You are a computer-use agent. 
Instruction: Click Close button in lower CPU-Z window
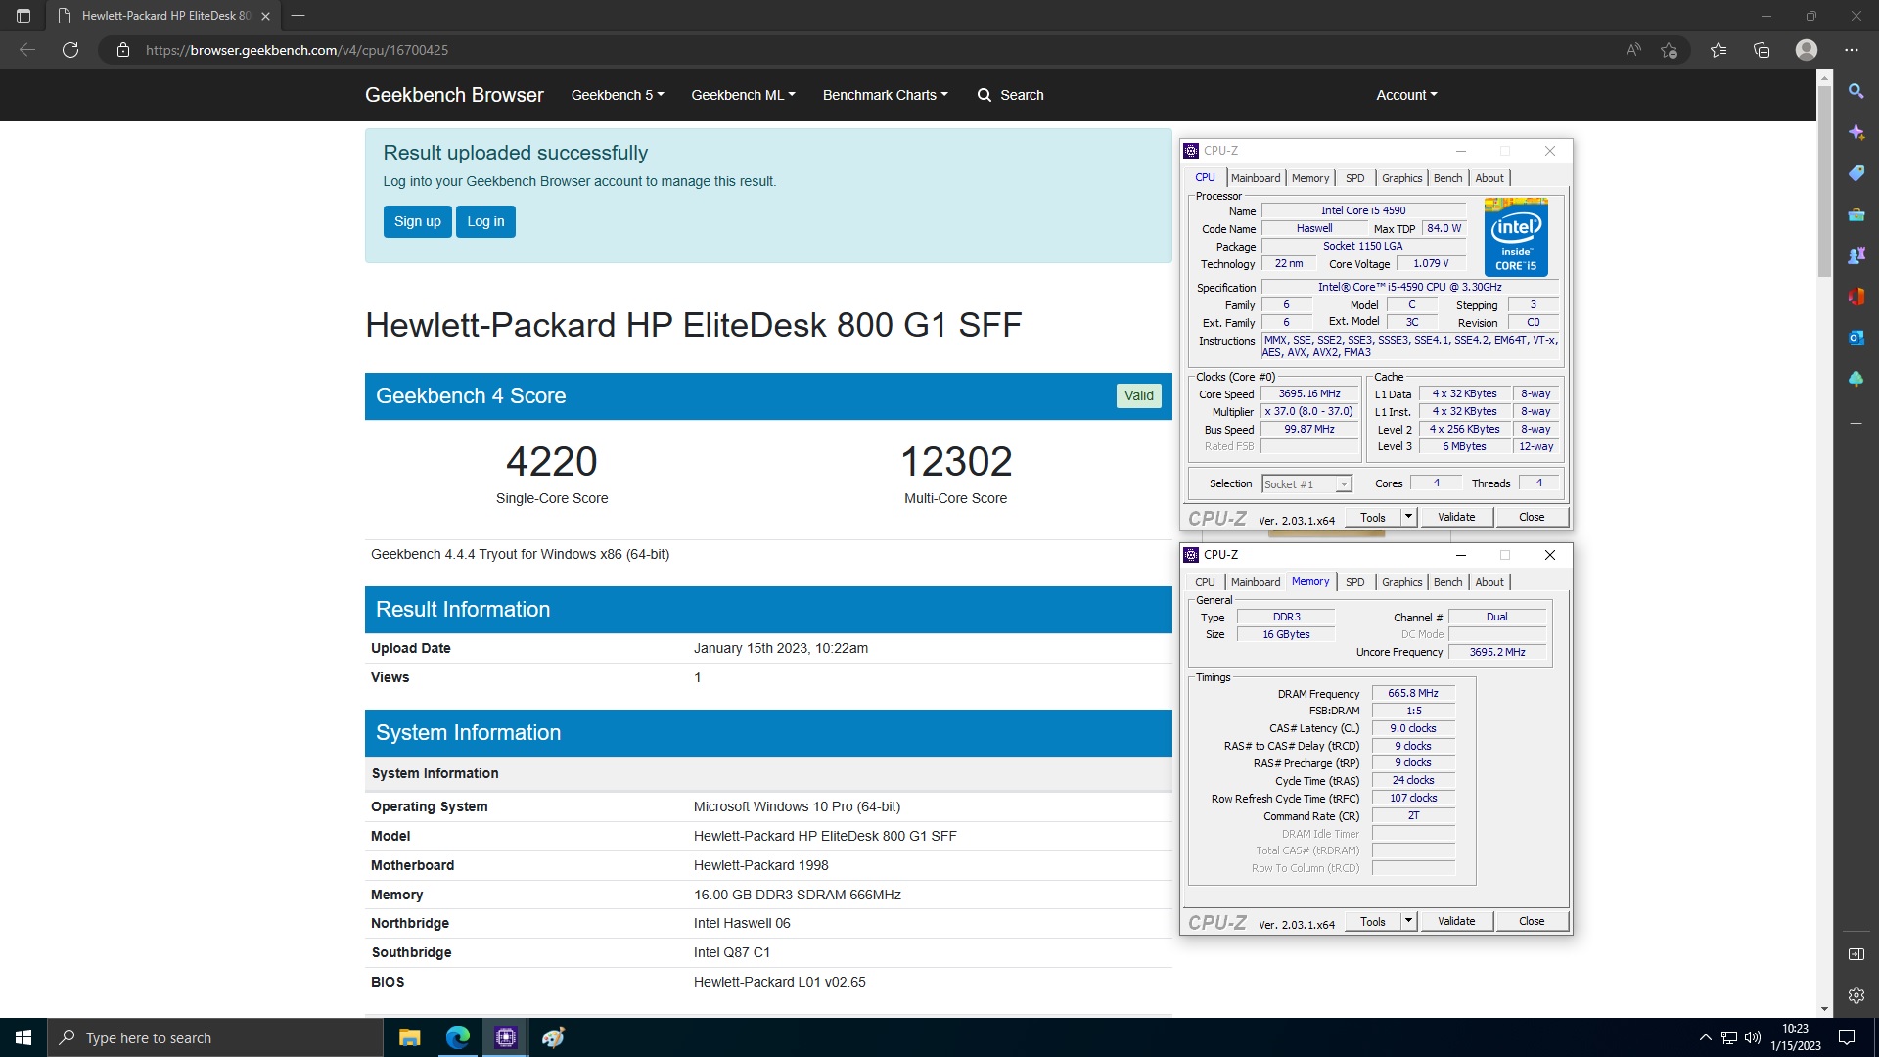[x=1532, y=921]
